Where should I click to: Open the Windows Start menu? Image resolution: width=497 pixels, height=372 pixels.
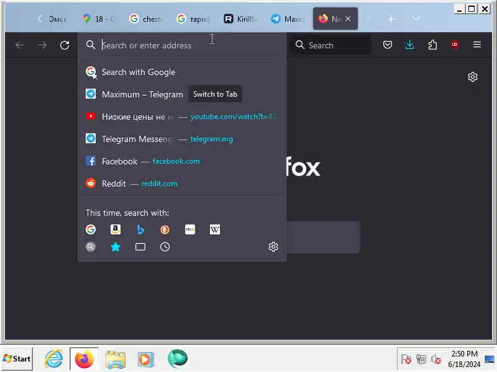click(17, 359)
